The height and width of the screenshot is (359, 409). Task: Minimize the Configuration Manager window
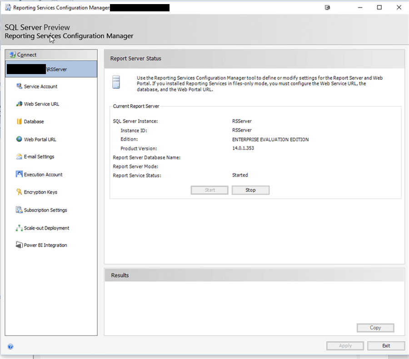coord(360,8)
